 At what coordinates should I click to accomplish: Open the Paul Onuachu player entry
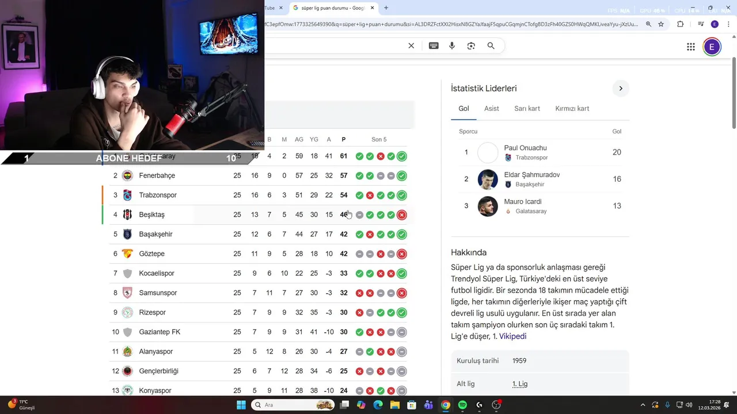click(x=540, y=152)
